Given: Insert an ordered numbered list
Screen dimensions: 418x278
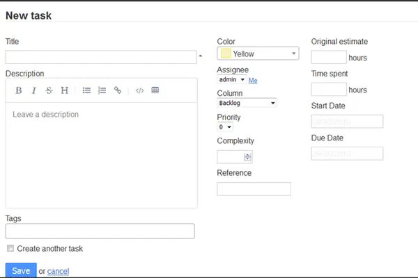Looking at the screenshot, I should point(102,90).
